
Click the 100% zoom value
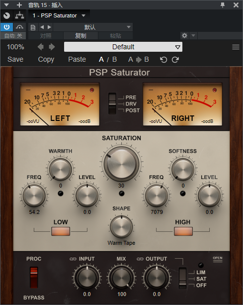tap(15, 47)
